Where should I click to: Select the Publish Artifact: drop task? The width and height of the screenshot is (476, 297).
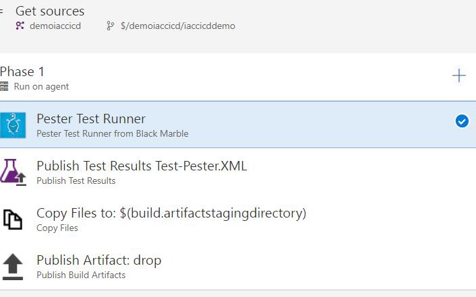[x=98, y=261]
